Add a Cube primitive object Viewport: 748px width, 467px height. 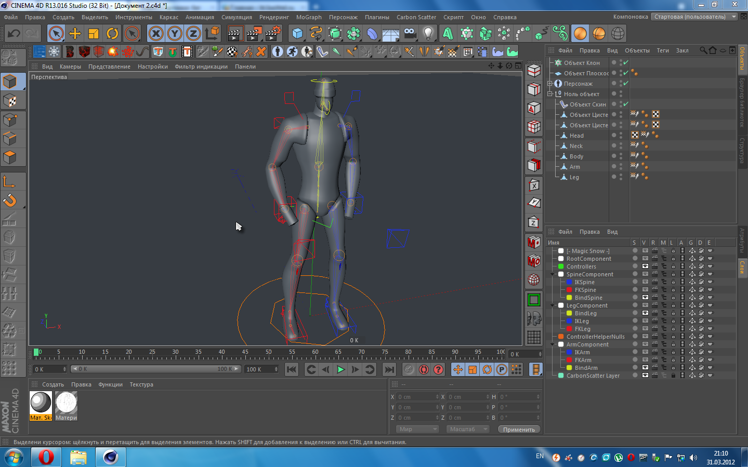297,34
